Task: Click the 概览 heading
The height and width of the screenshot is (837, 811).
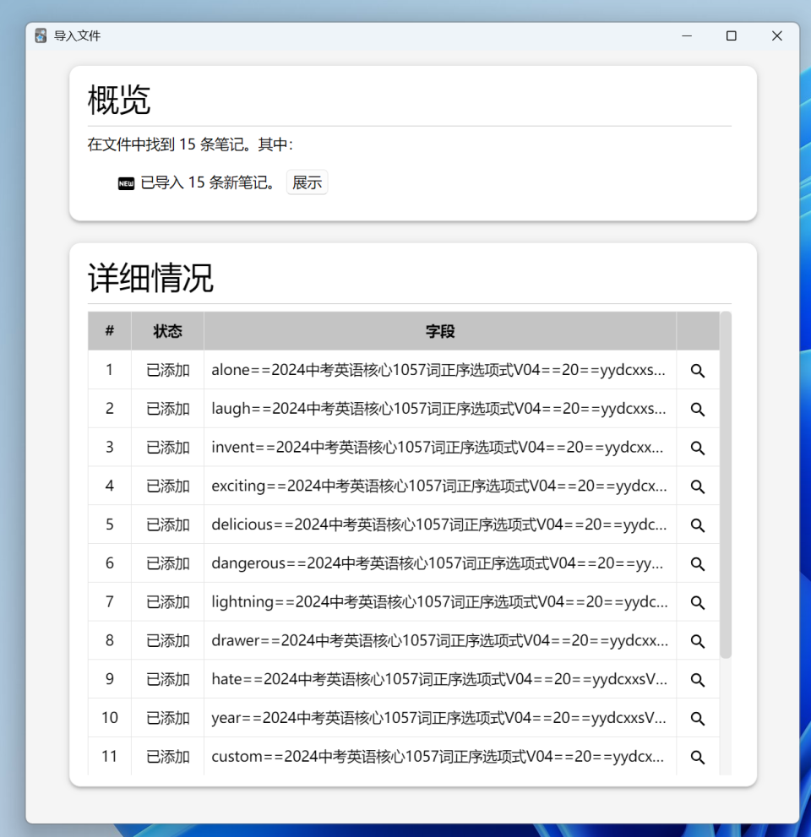Action: coord(119,100)
